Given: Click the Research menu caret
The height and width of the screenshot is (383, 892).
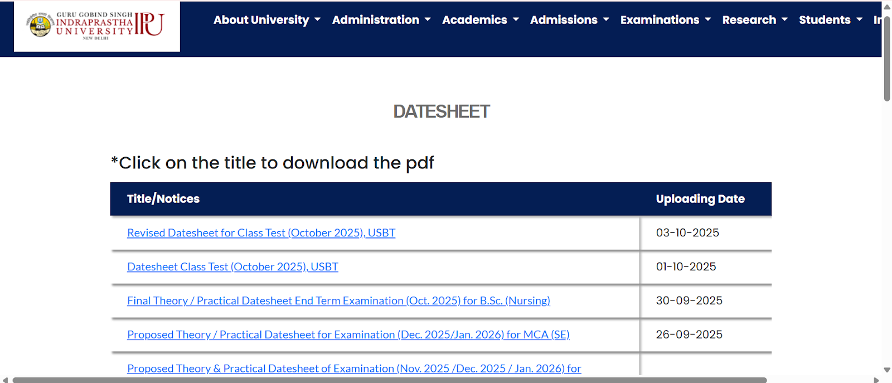Looking at the screenshot, I should [x=784, y=20].
